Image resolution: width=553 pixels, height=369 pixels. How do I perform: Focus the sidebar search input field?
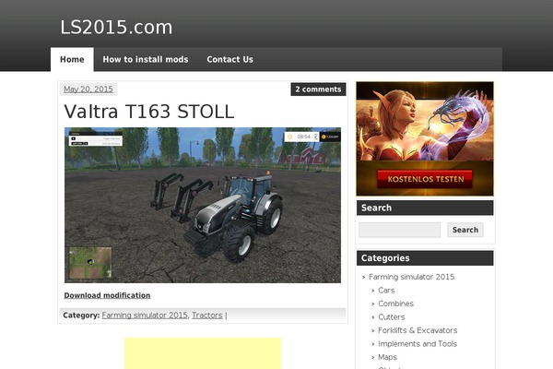[x=400, y=230]
